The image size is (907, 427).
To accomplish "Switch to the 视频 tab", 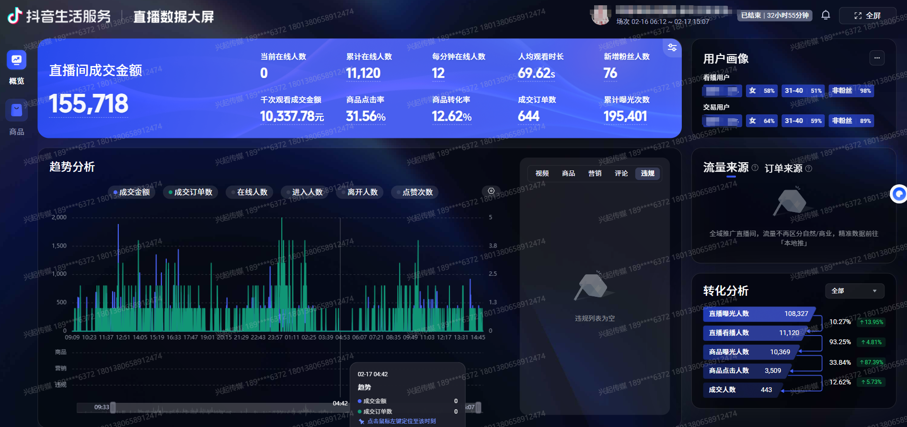I will pos(542,173).
